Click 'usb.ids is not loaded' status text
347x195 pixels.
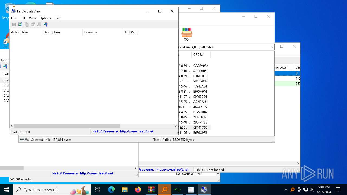point(209,170)
